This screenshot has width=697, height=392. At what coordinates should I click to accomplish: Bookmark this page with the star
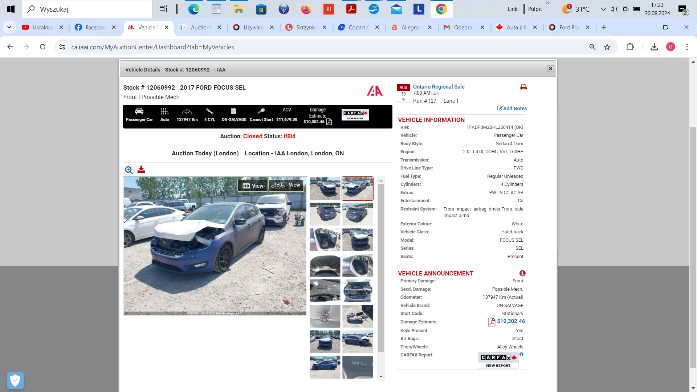(607, 47)
